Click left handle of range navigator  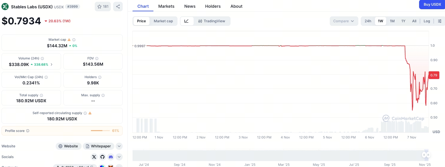[424, 155]
